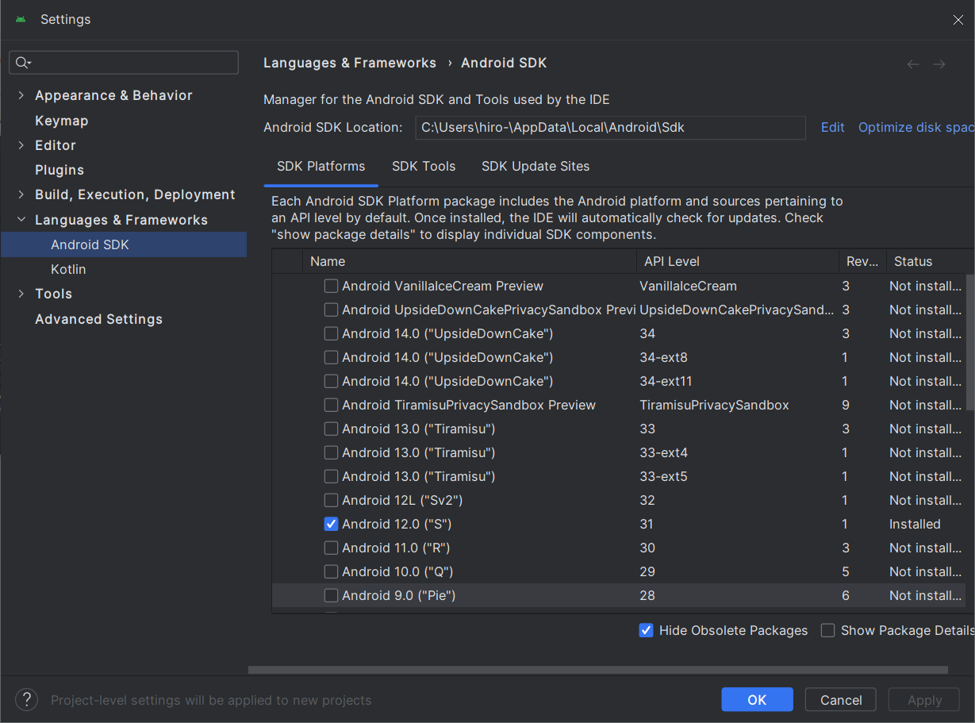This screenshot has width=975, height=723.
Task: Enable Show Package Details checkbox
Action: (x=828, y=630)
